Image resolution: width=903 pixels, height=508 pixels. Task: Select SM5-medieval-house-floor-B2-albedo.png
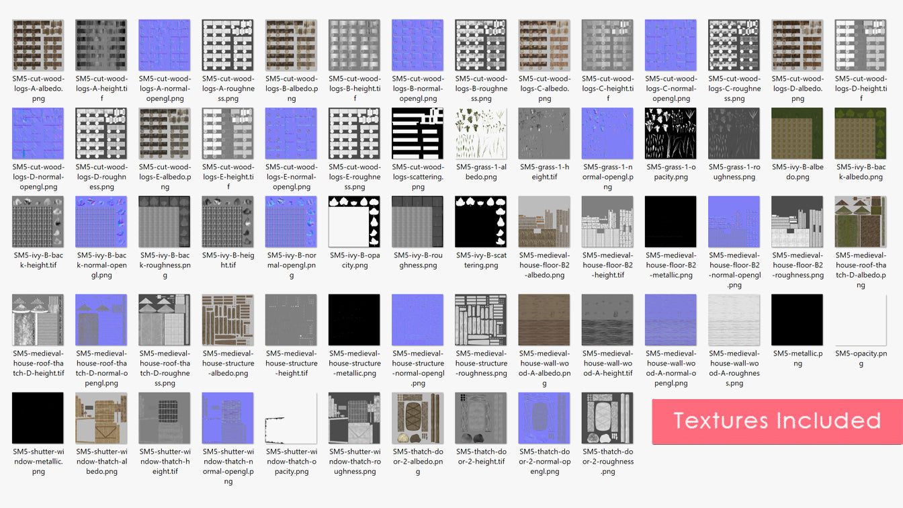pyautogui.click(x=544, y=222)
